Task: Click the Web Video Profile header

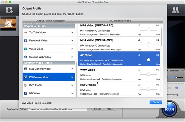Action: click(49, 26)
